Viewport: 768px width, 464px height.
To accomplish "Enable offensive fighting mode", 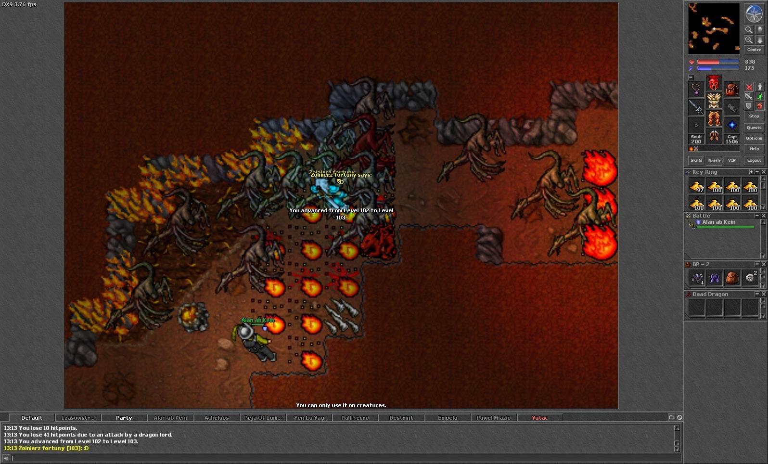I will tap(749, 87).
